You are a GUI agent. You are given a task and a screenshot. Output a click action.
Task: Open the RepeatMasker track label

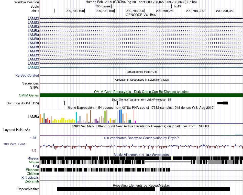[28, 189]
